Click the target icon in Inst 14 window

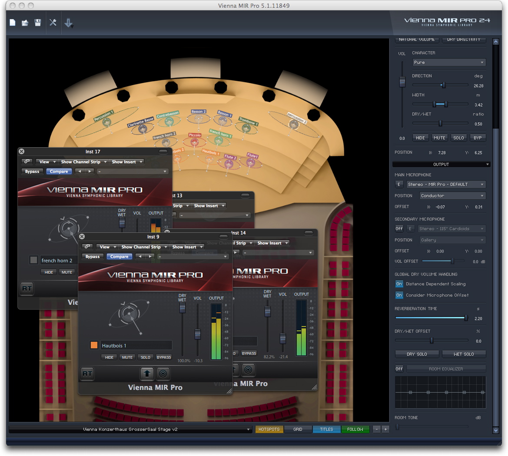click(x=248, y=370)
